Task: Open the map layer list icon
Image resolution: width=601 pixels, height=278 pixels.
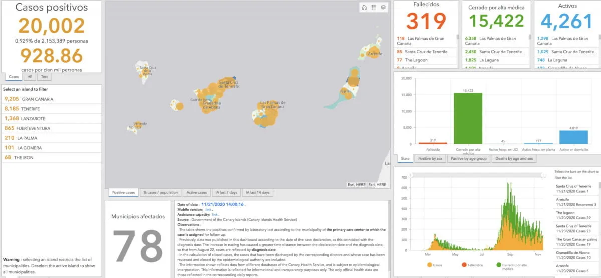Action: pos(383,7)
